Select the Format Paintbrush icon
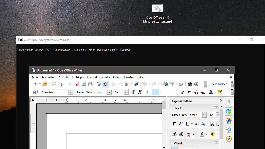265x149 pixels. click(136, 84)
